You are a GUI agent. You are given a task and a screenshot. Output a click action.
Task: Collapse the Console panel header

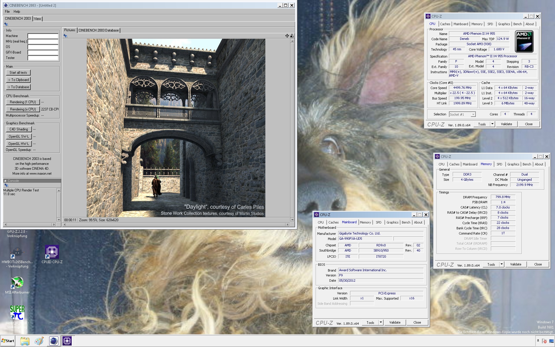click(x=5, y=181)
